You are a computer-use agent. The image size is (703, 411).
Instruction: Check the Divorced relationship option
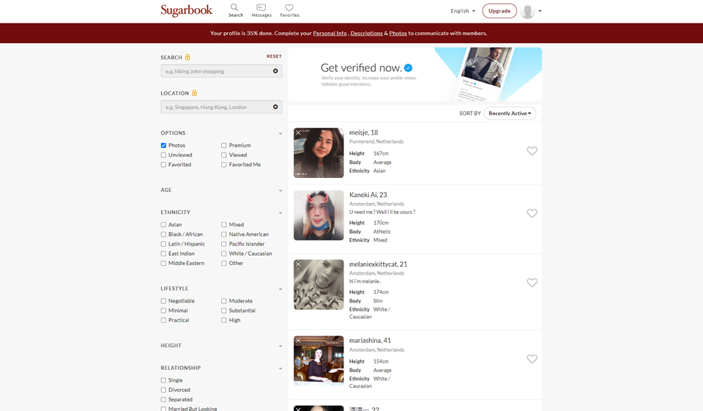click(163, 390)
